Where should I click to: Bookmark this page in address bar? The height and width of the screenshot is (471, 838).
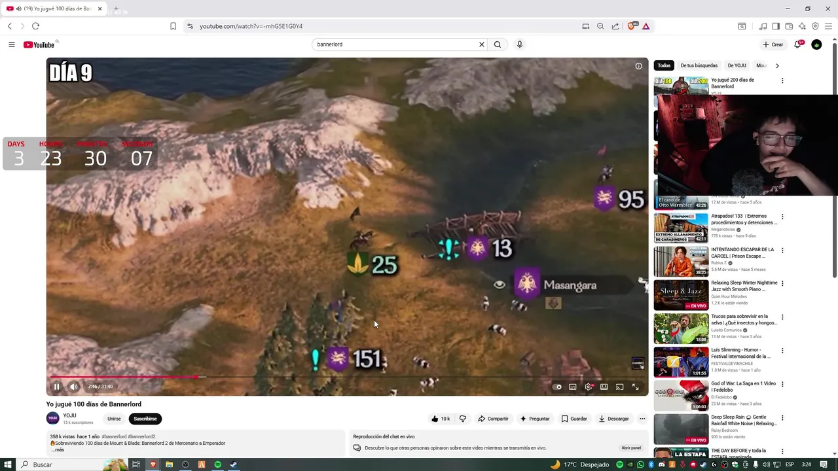click(x=173, y=26)
